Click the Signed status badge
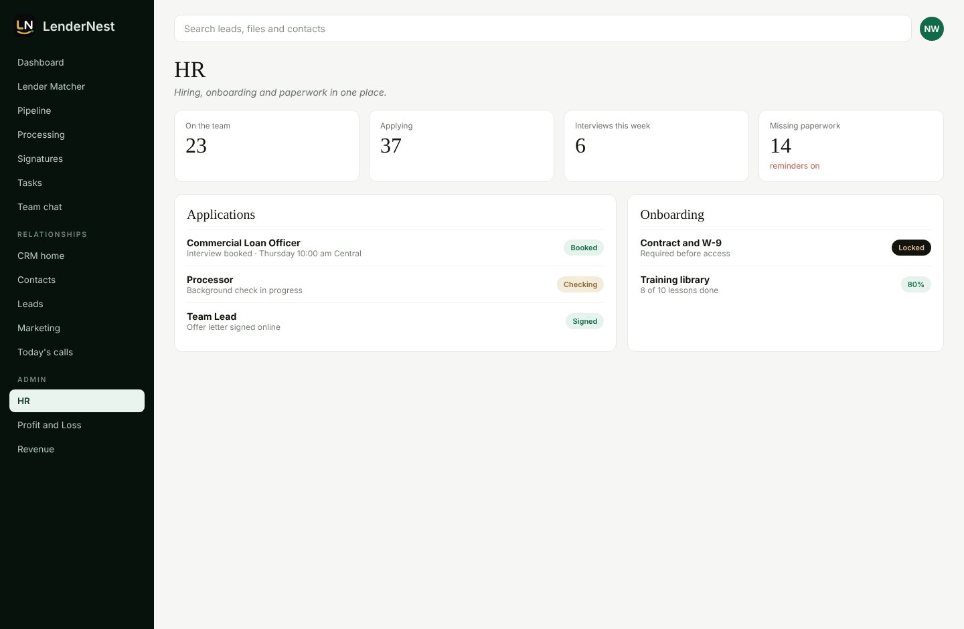Viewport: 964px width, 629px height. 584,321
